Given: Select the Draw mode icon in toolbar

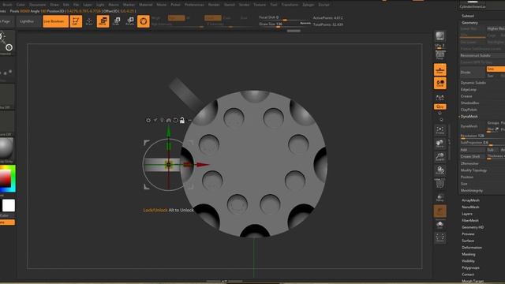Looking at the screenshot, I should (x=89, y=21).
